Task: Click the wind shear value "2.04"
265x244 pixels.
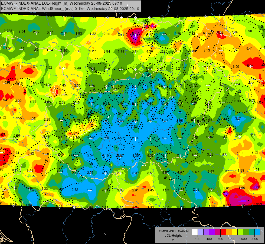Action: (x=22, y=31)
